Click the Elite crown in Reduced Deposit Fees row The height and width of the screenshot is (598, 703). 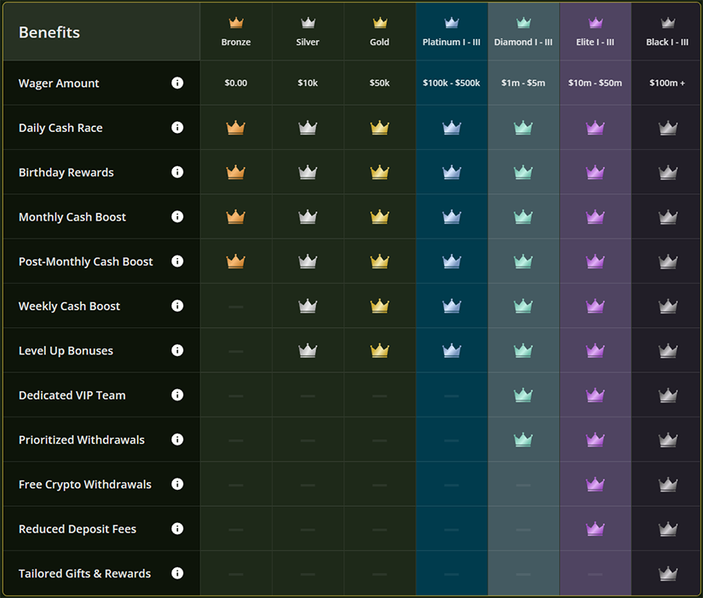point(596,529)
